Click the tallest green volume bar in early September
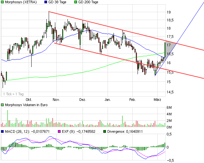The image size is (204, 163). coord(8,118)
